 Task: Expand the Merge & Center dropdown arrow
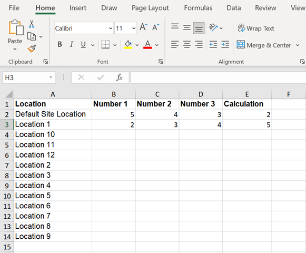point(298,45)
